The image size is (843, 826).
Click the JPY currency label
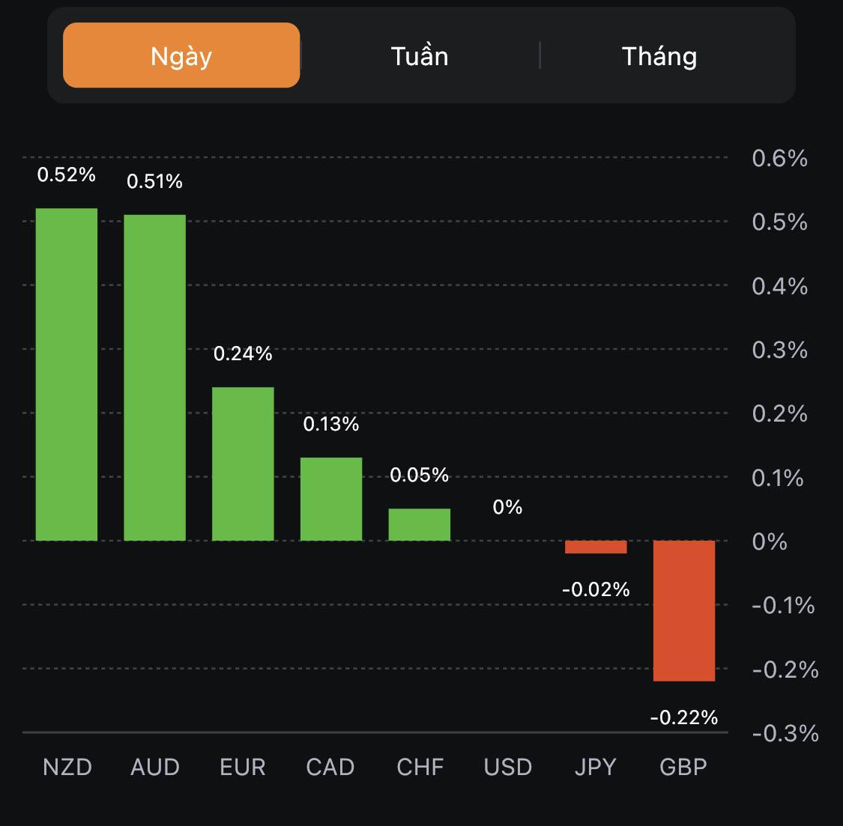595,767
